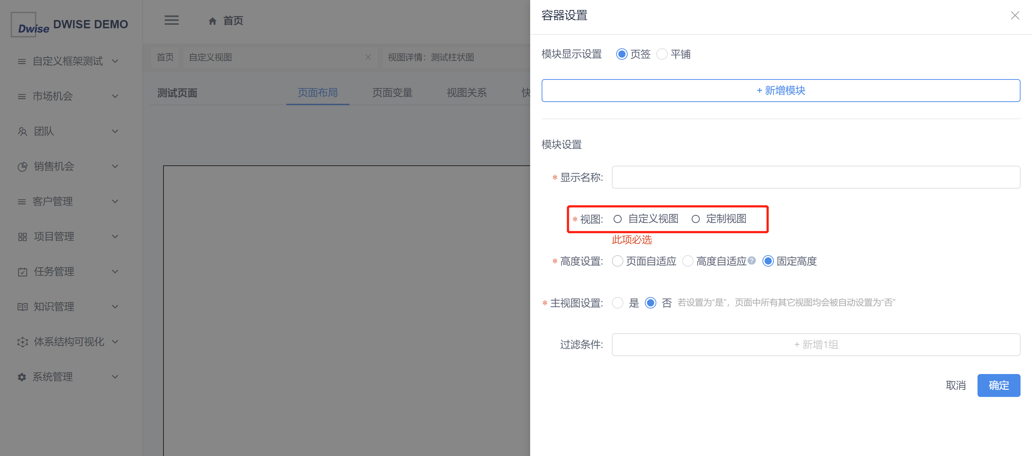Screen dimensions: 1032x456
Task: Close the 容器设置 drawer
Action: pos(1015,16)
